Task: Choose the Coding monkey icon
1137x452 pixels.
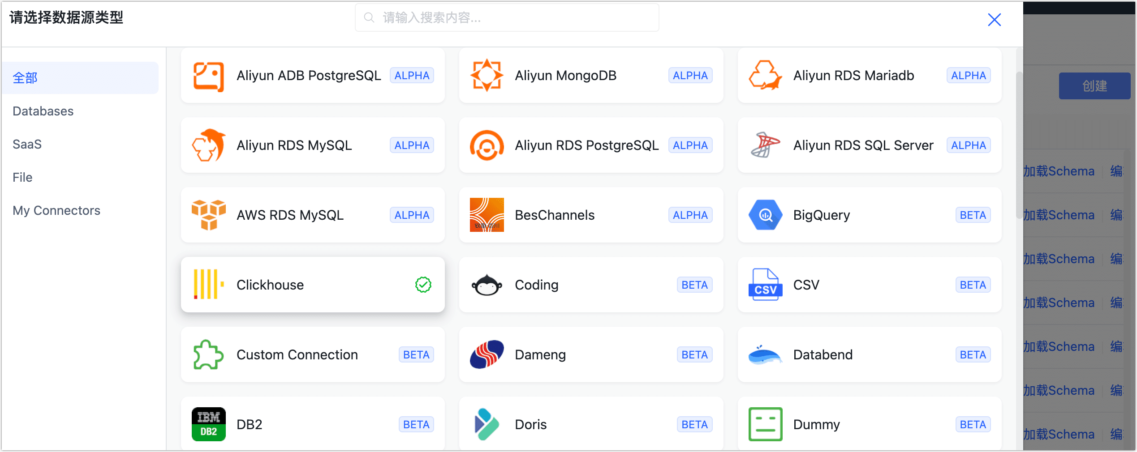Action: pos(487,285)
